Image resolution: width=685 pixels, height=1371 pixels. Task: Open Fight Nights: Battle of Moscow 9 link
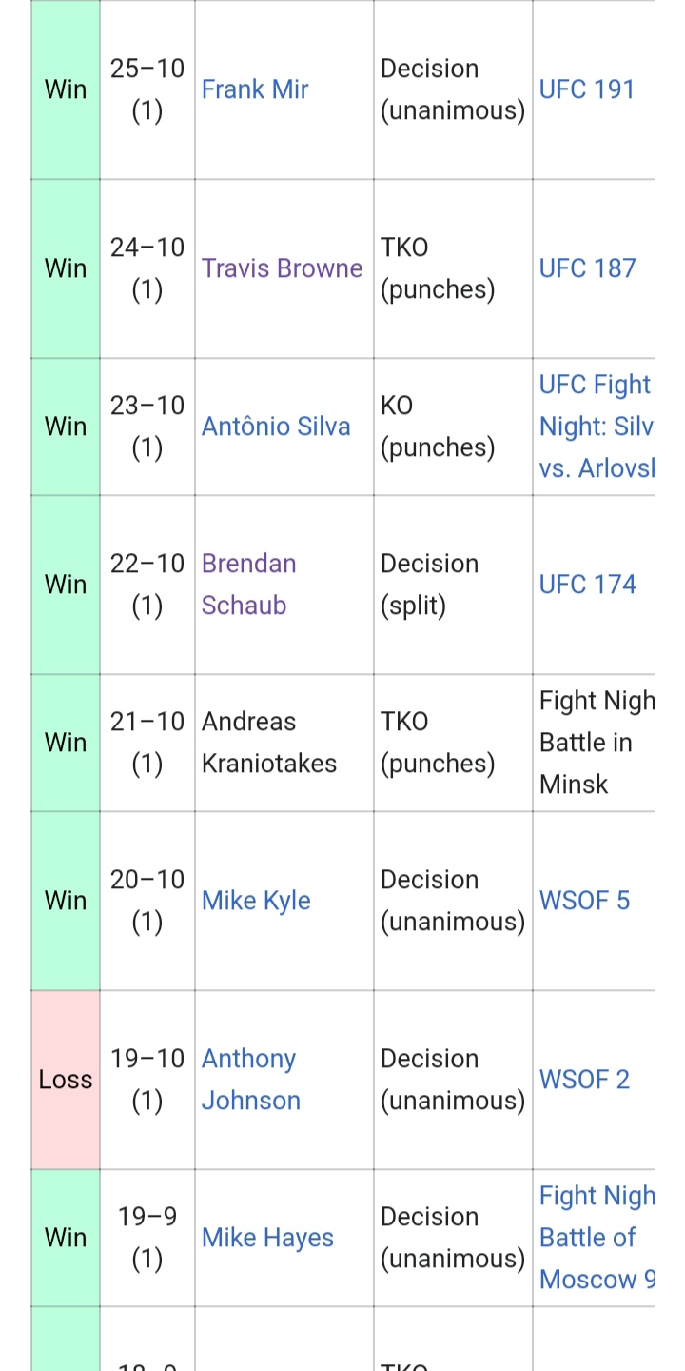(597, 1238)
